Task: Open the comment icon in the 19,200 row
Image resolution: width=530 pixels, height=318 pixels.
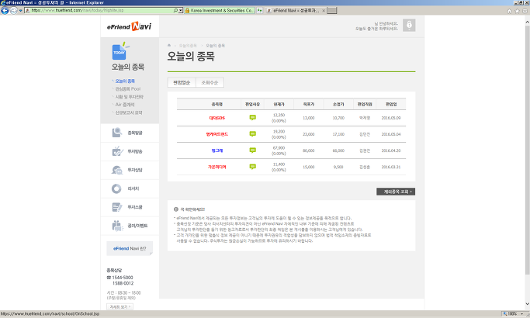Action: pyautogui.click(x=252, y=134)
